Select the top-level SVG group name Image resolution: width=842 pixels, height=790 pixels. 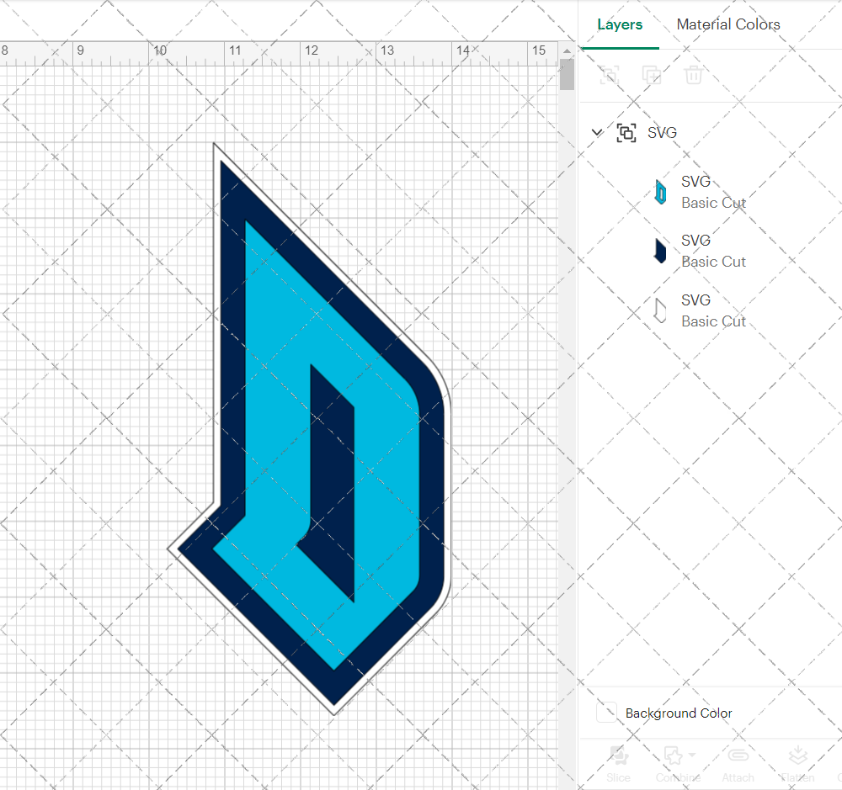pyautogui.click(x=662, y=133)
